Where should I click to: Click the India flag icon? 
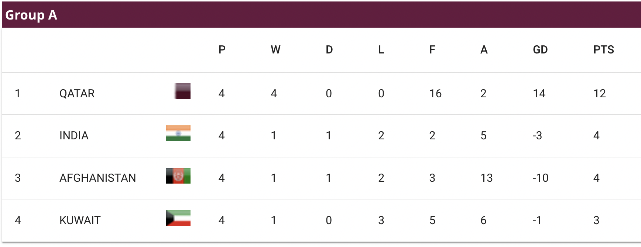178,133
